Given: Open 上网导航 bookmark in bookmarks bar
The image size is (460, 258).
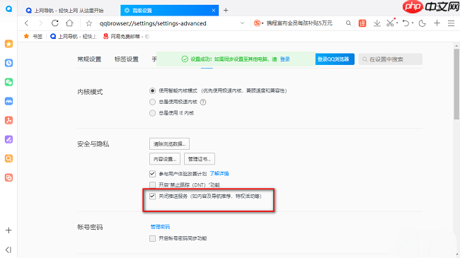Looking at the screenshot, I should click(x=74, y=36).
